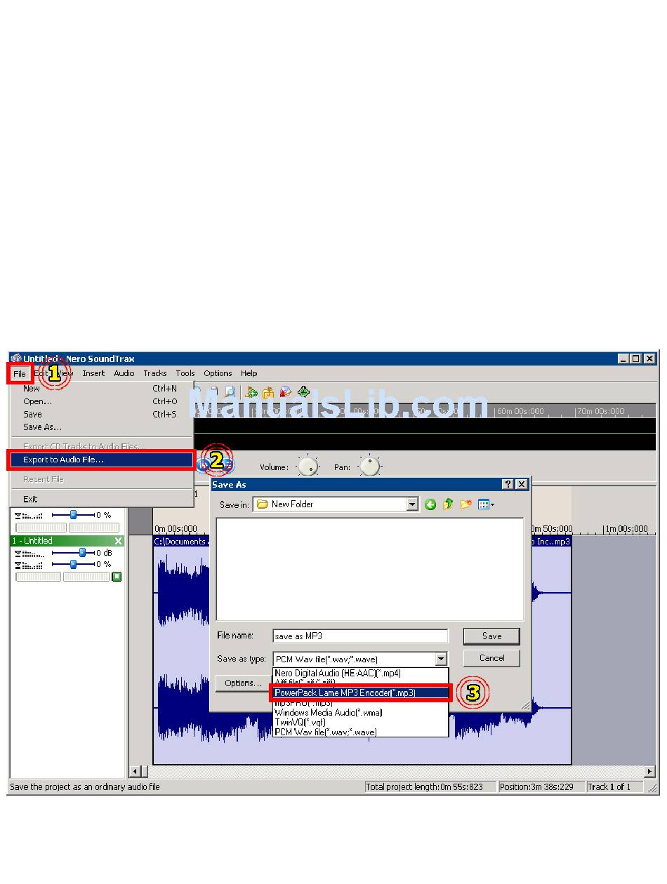Click the disc burn toolbar icon
667x884 pixels.
[x=285, y=392]
